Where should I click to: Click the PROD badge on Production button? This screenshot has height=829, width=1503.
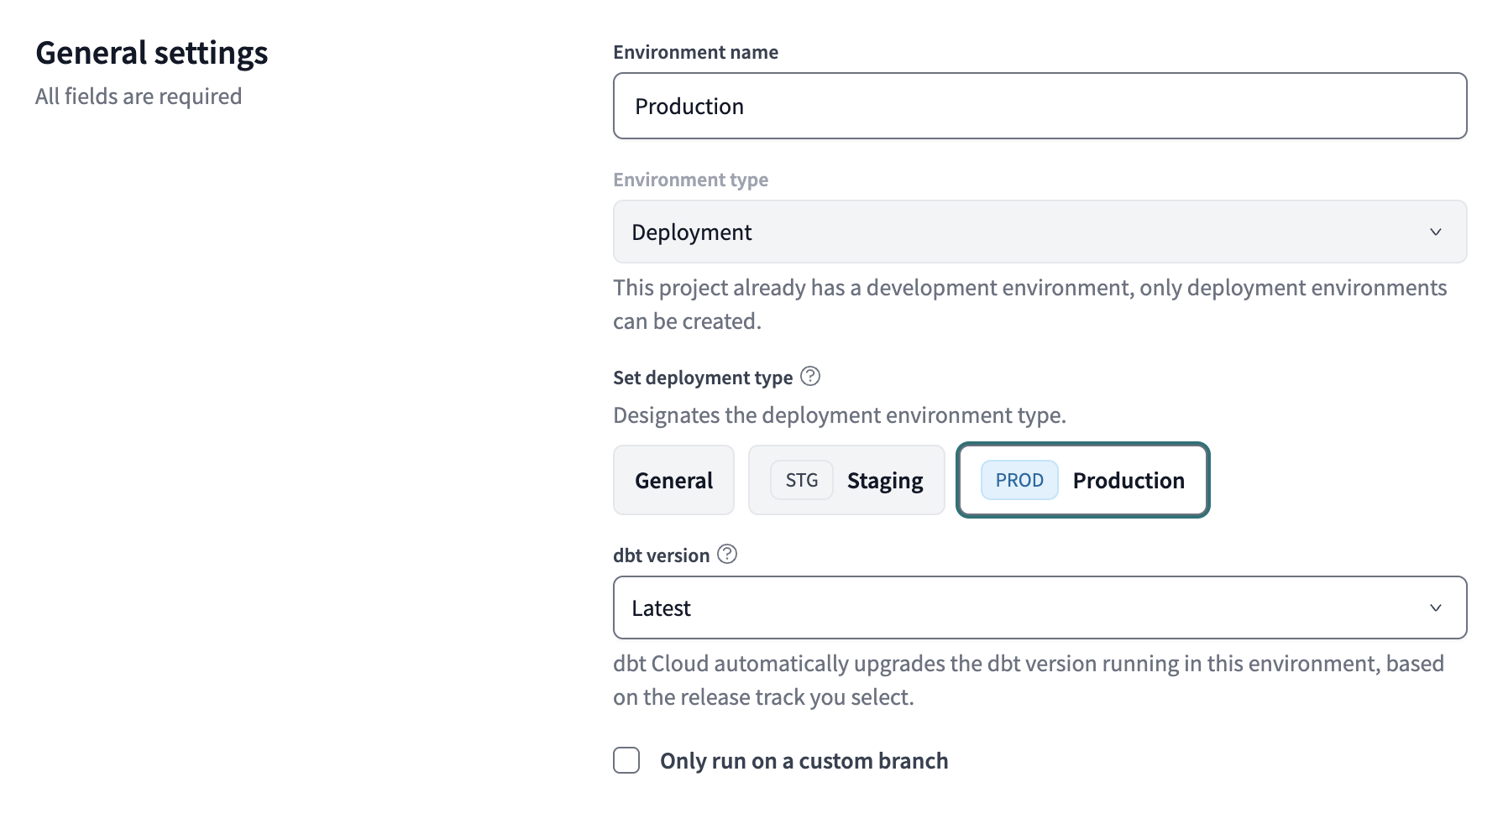coord(1019,480)
